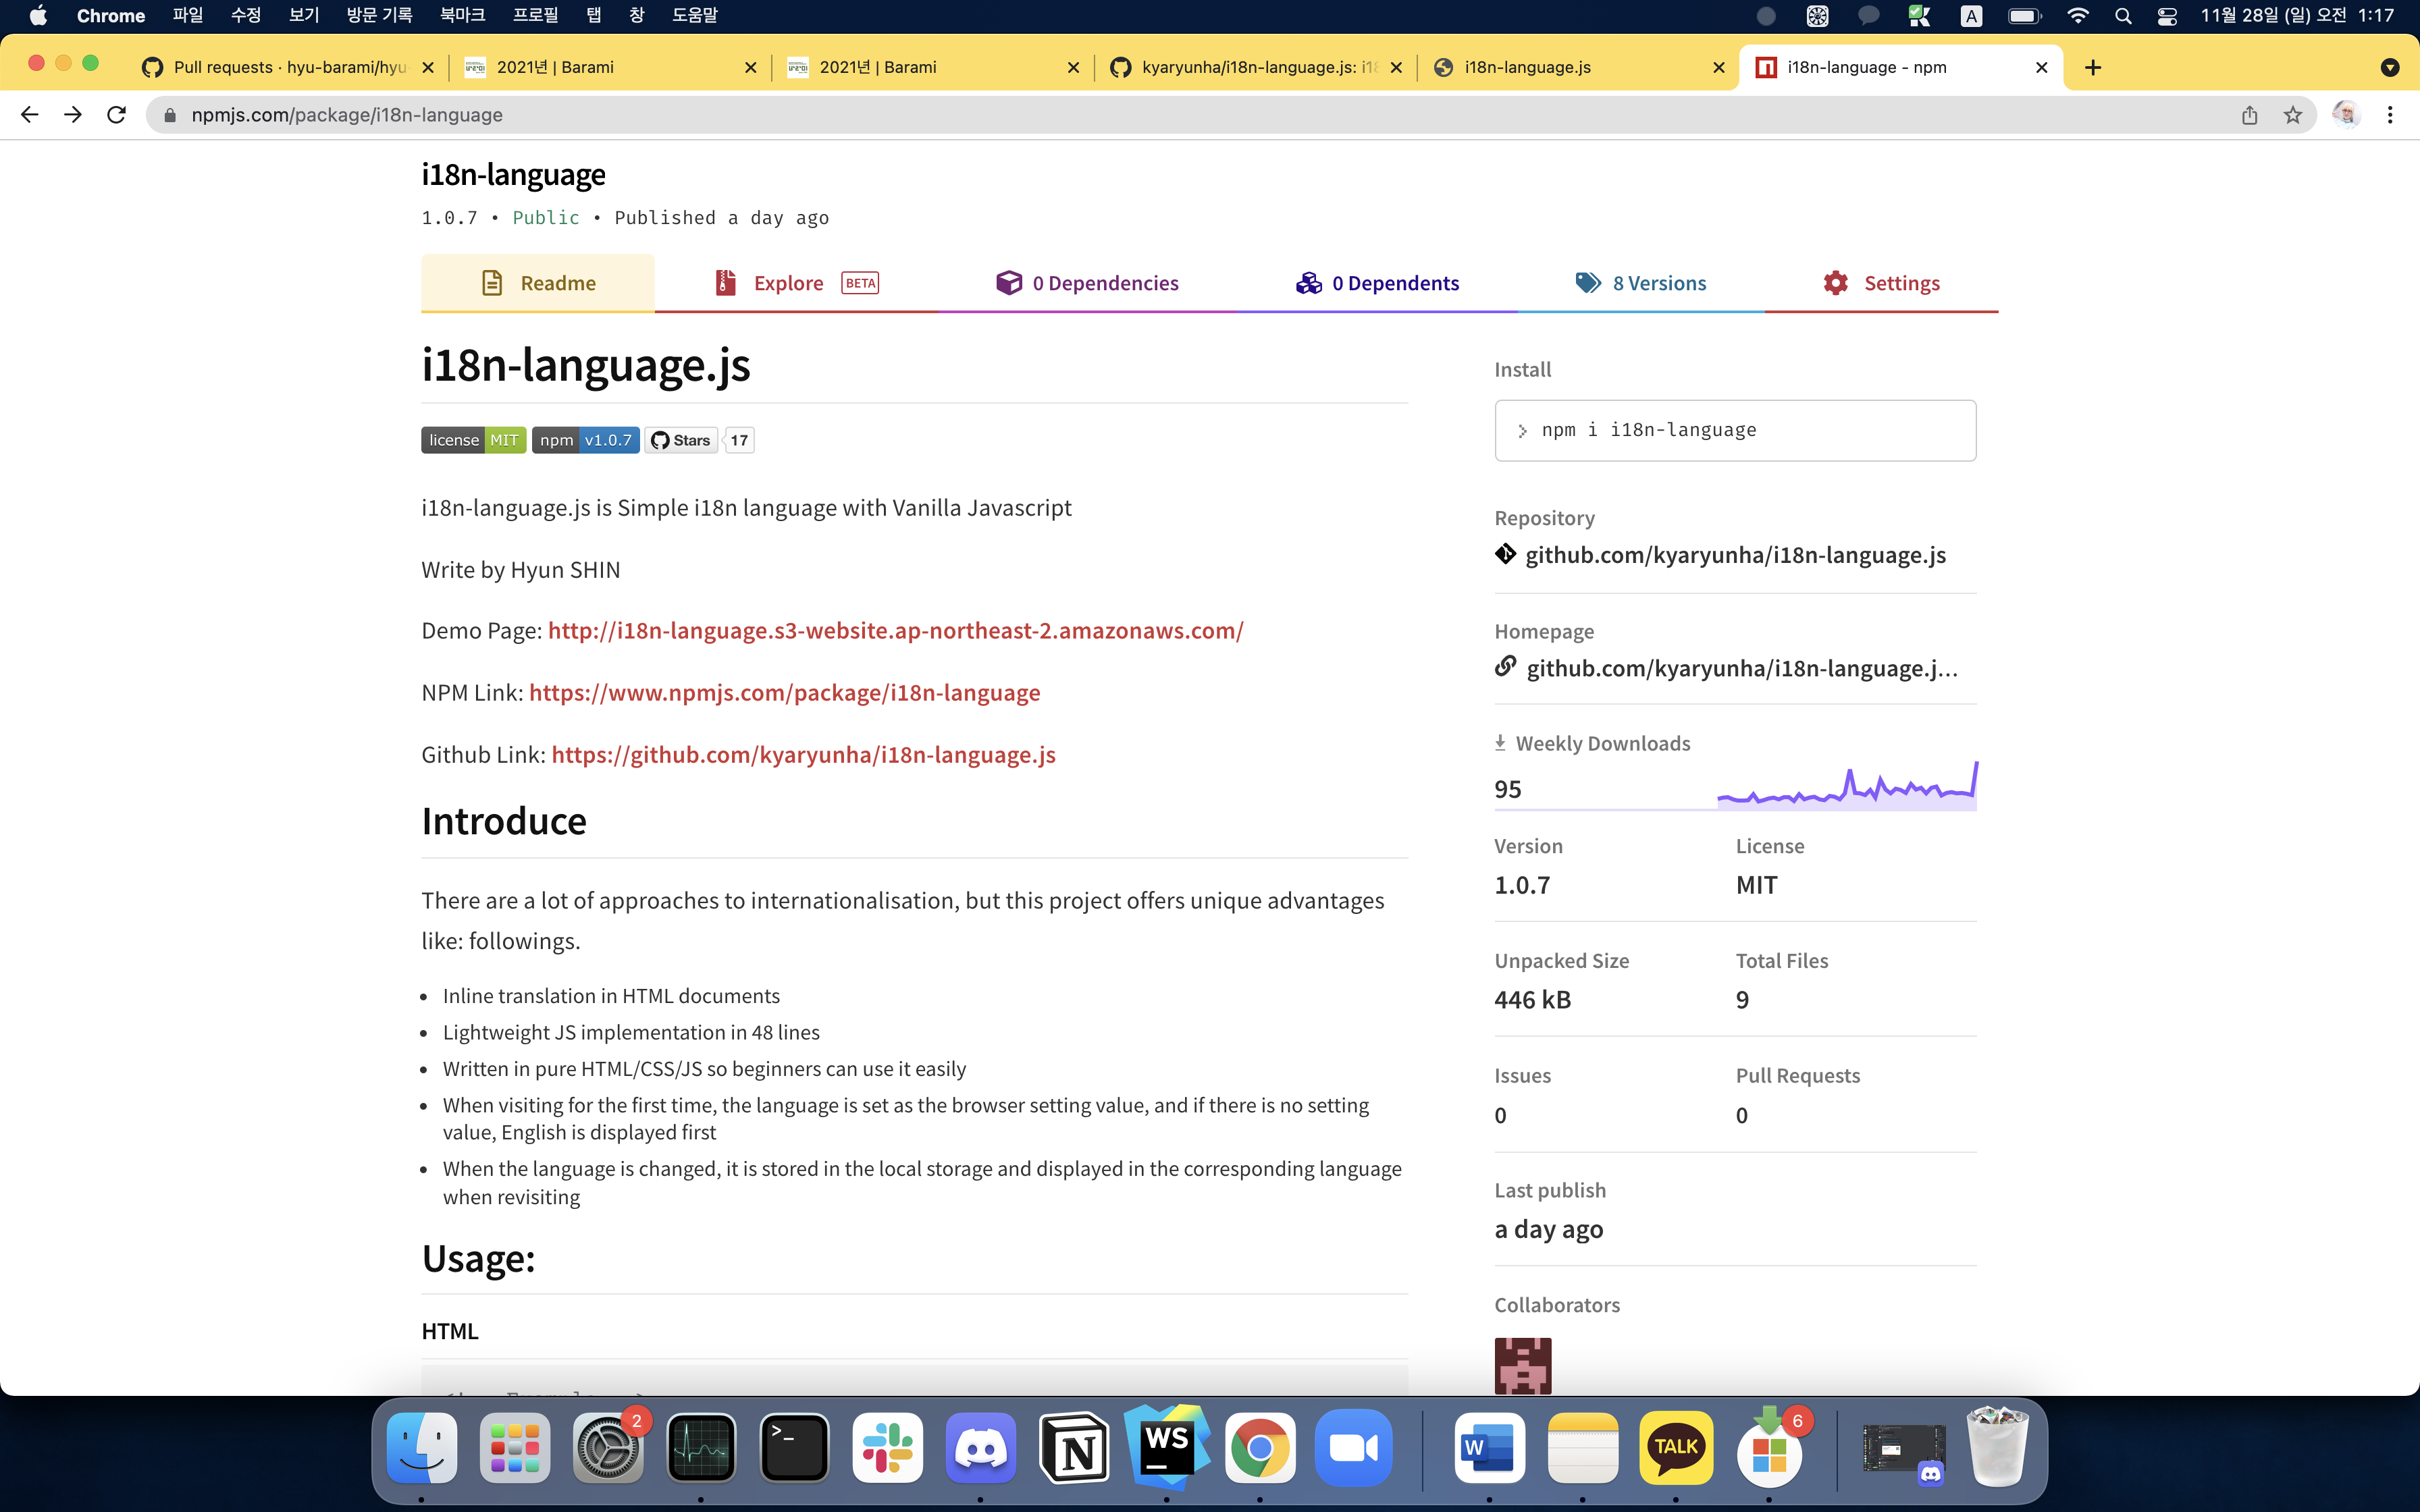Switch to the Pull requests hyu-barami tab
This screenshot has height=1512, width=2420.
pos(287,67)
